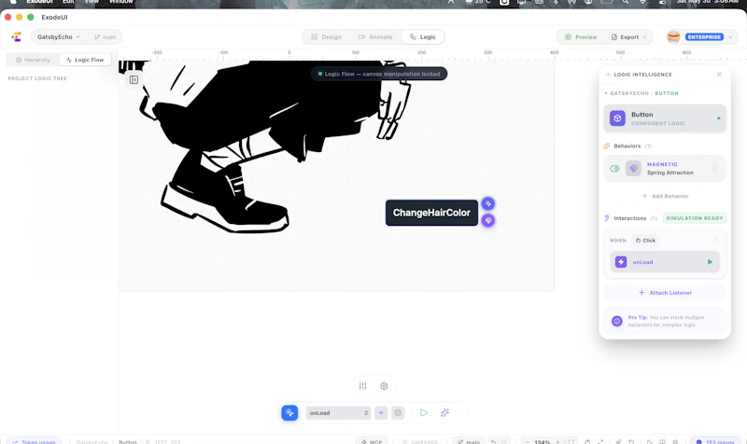Viewport: 747px width, 444px height.
Task: Delete the Magnetic Spring Attraction behavior
Action: [x=714, y=168]
